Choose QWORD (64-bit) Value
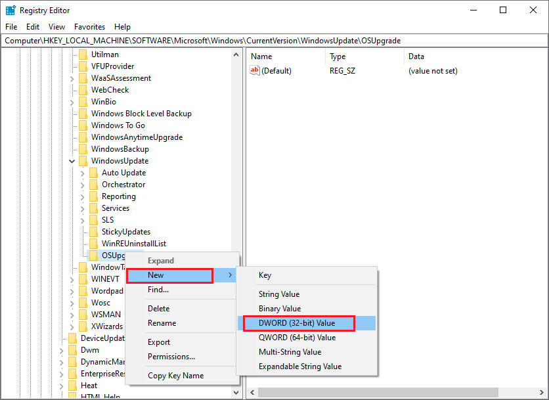Image resolution: width=549 pixels, height=400 pixels. pos(307,338)
